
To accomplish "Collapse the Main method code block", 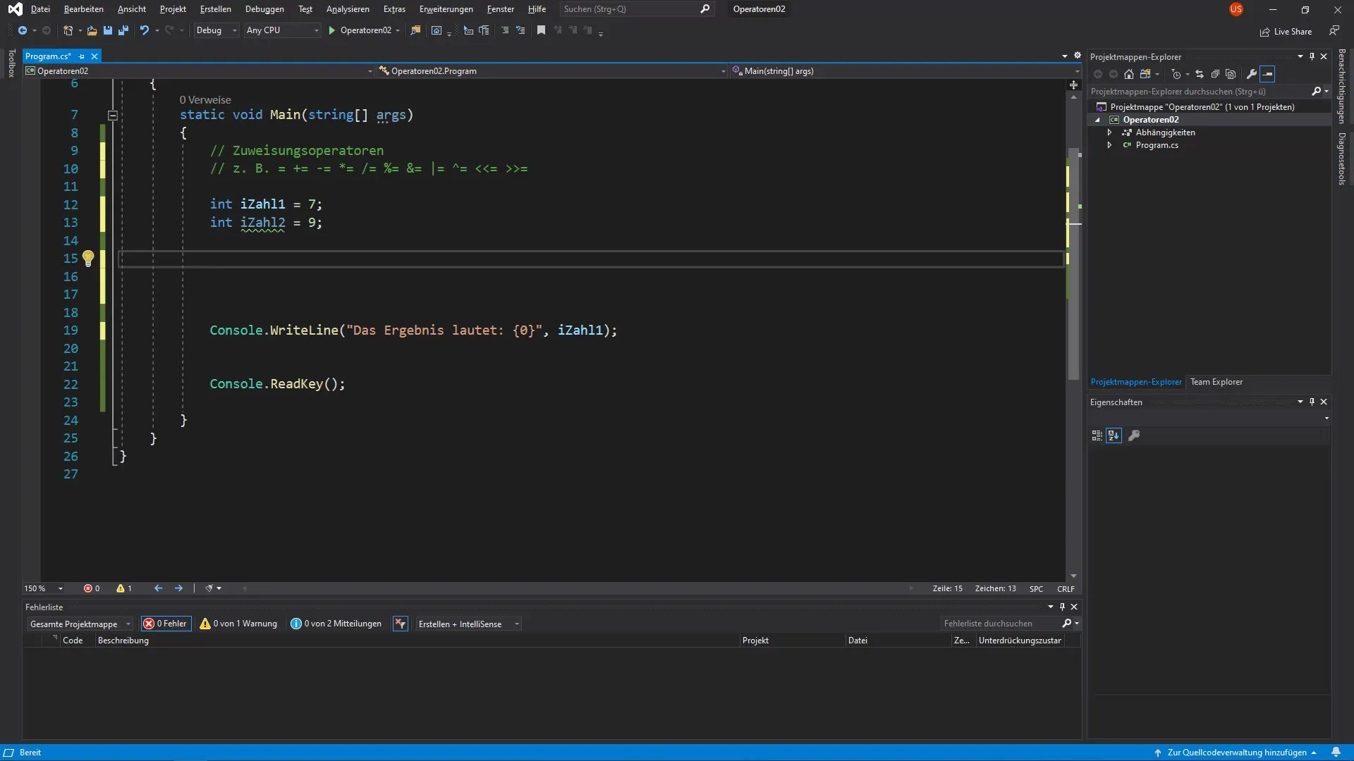I will pos(113,115).
